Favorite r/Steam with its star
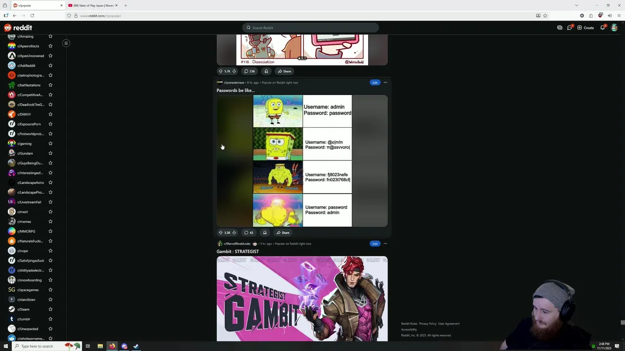The height and width of the screenshot is (351, 625). 50,309
